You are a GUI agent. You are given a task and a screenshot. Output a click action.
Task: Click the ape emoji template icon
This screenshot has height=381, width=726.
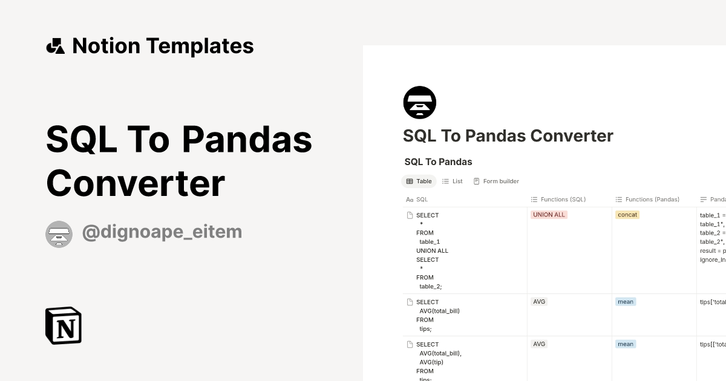click(419, 102)
